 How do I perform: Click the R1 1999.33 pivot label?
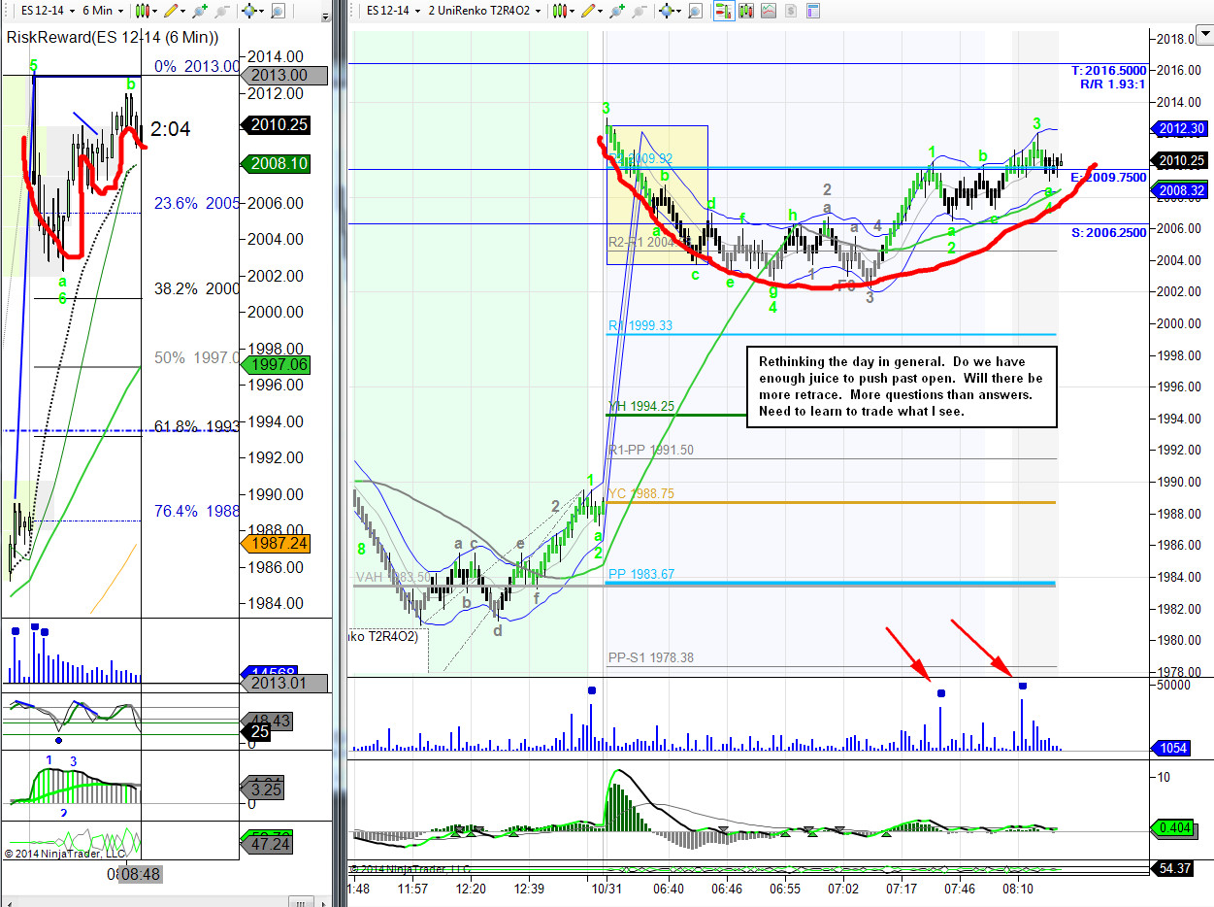(x=640, y=325)
